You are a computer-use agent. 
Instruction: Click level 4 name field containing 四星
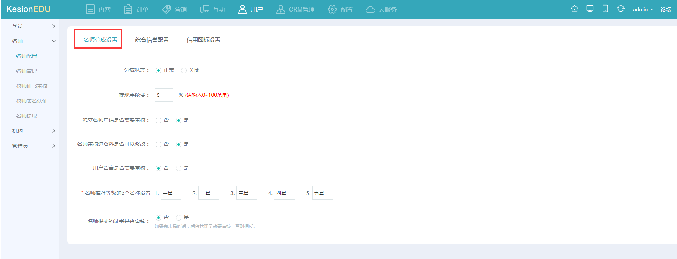[x=285, y=193]
